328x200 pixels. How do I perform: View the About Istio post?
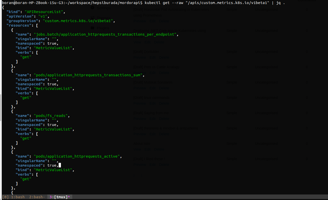point(137,149)
